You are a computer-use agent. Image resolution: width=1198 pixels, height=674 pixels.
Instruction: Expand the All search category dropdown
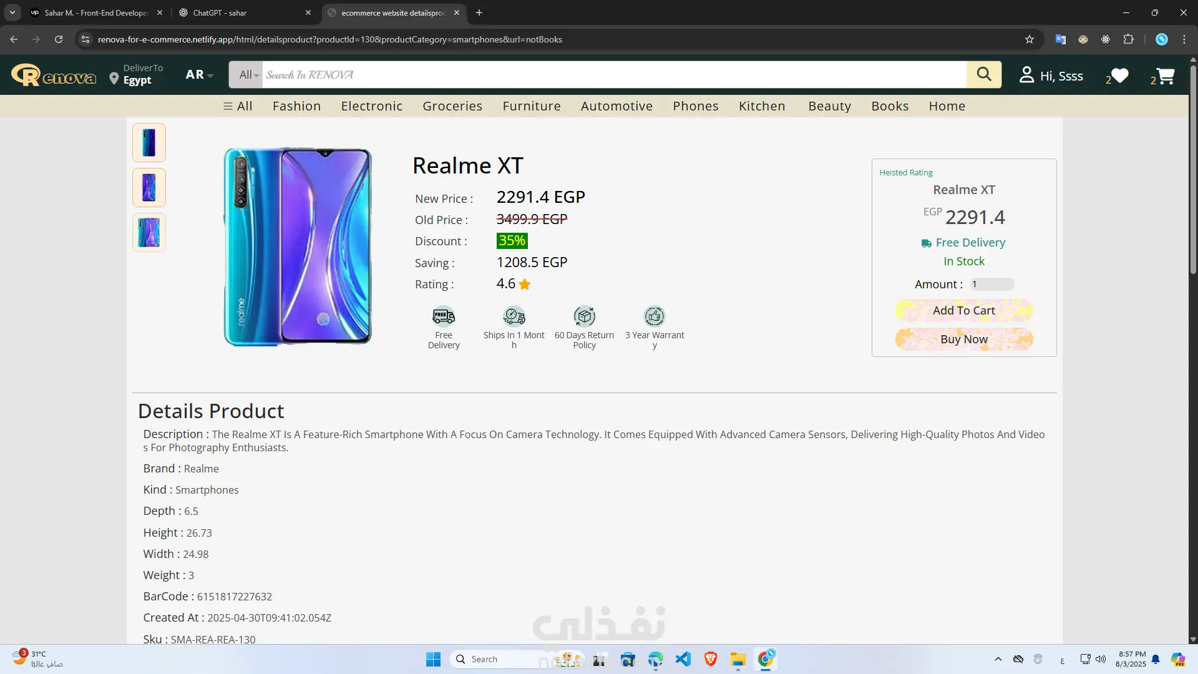pyautogui.click(x=248, y=75)
